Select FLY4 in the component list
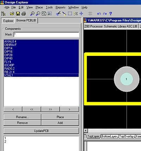Viewport: 141px width, 151px height. 41,62
